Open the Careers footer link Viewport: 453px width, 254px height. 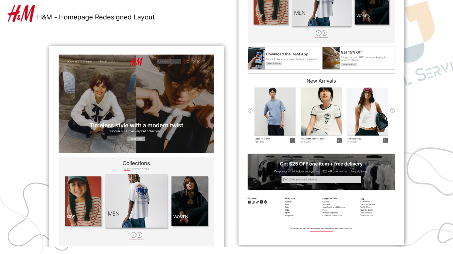pos(326,202)
